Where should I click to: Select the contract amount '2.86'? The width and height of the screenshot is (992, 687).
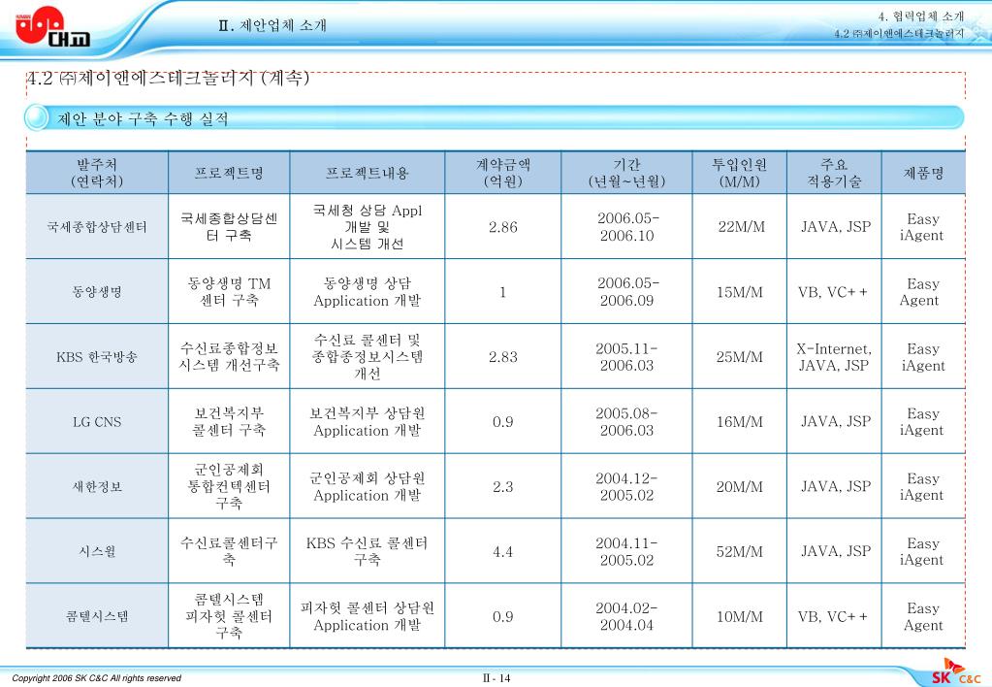click(x=503, y=227)
